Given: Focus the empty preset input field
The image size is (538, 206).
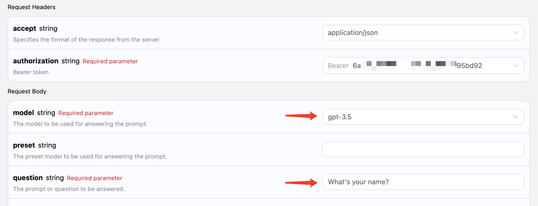Looking at the screenshot, I should coord(423,149).
